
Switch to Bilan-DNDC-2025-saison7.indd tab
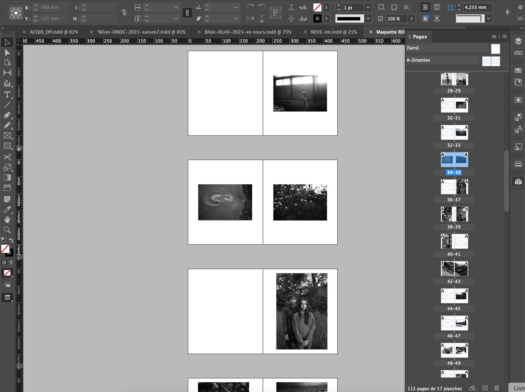click(141, 32)
